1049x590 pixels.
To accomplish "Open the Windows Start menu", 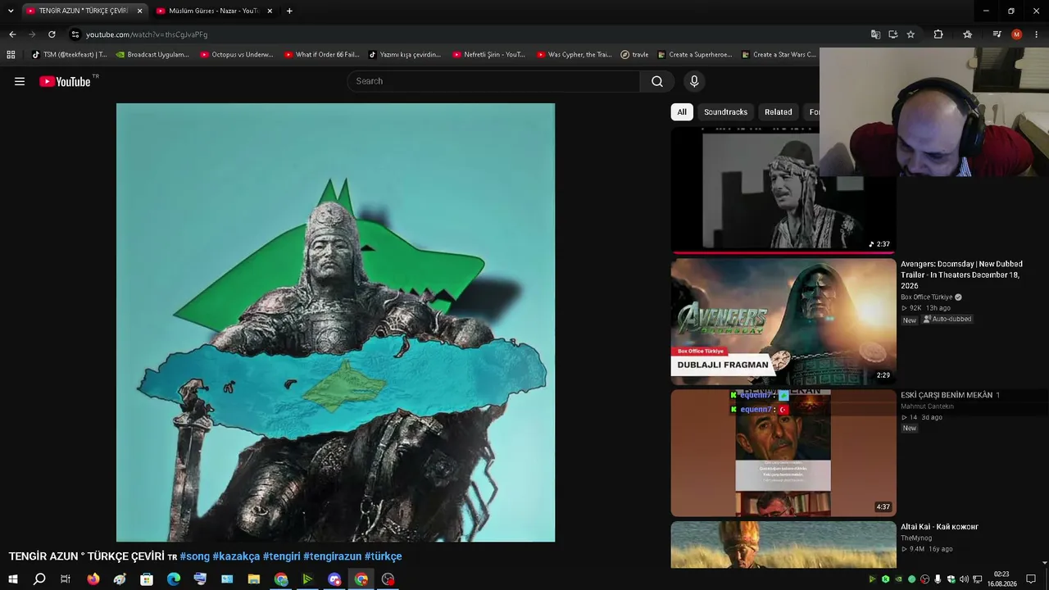I will tap(12, 579).
